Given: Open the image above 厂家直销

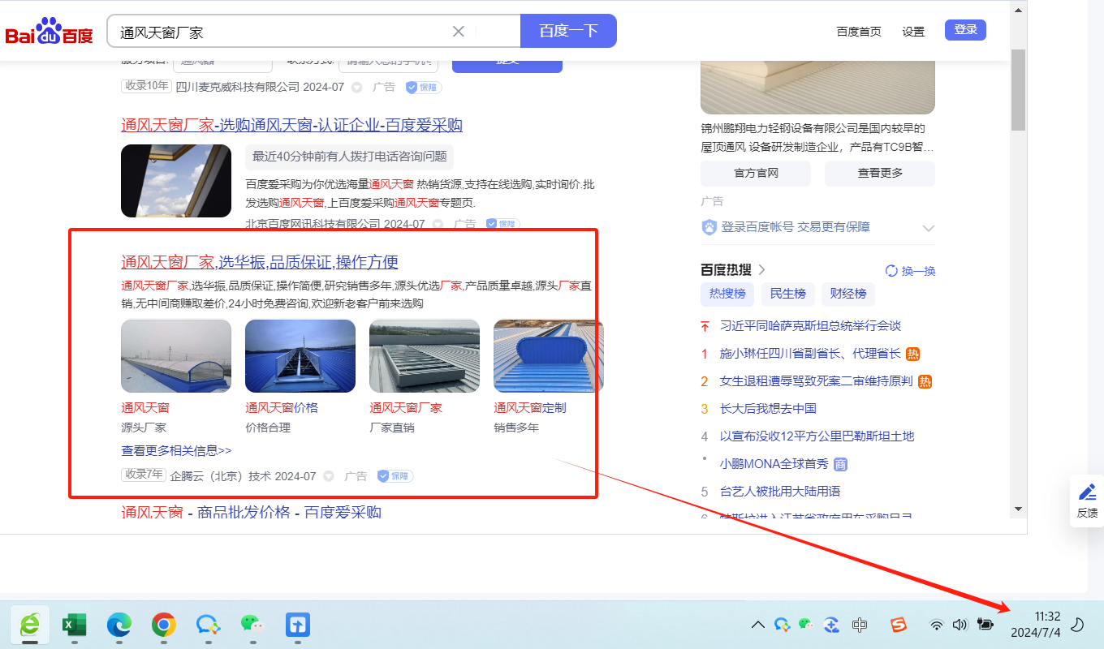Looking at the screenshot, I should 425,356.
